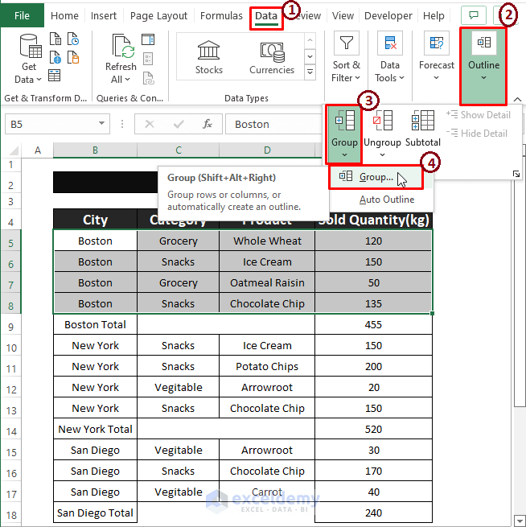Click the Recent Sources icon
The width and height of the screenshot is (526, 527).
click(73, 39)
